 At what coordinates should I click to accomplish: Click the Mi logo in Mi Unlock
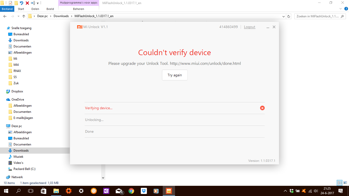pos(80,27)
